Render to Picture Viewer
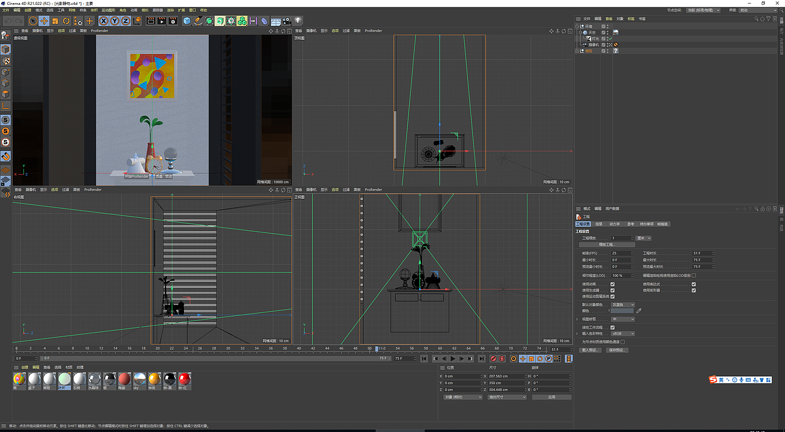Image resolution: width=785 pixels, height=432 pixels. [x=163, y=21]
